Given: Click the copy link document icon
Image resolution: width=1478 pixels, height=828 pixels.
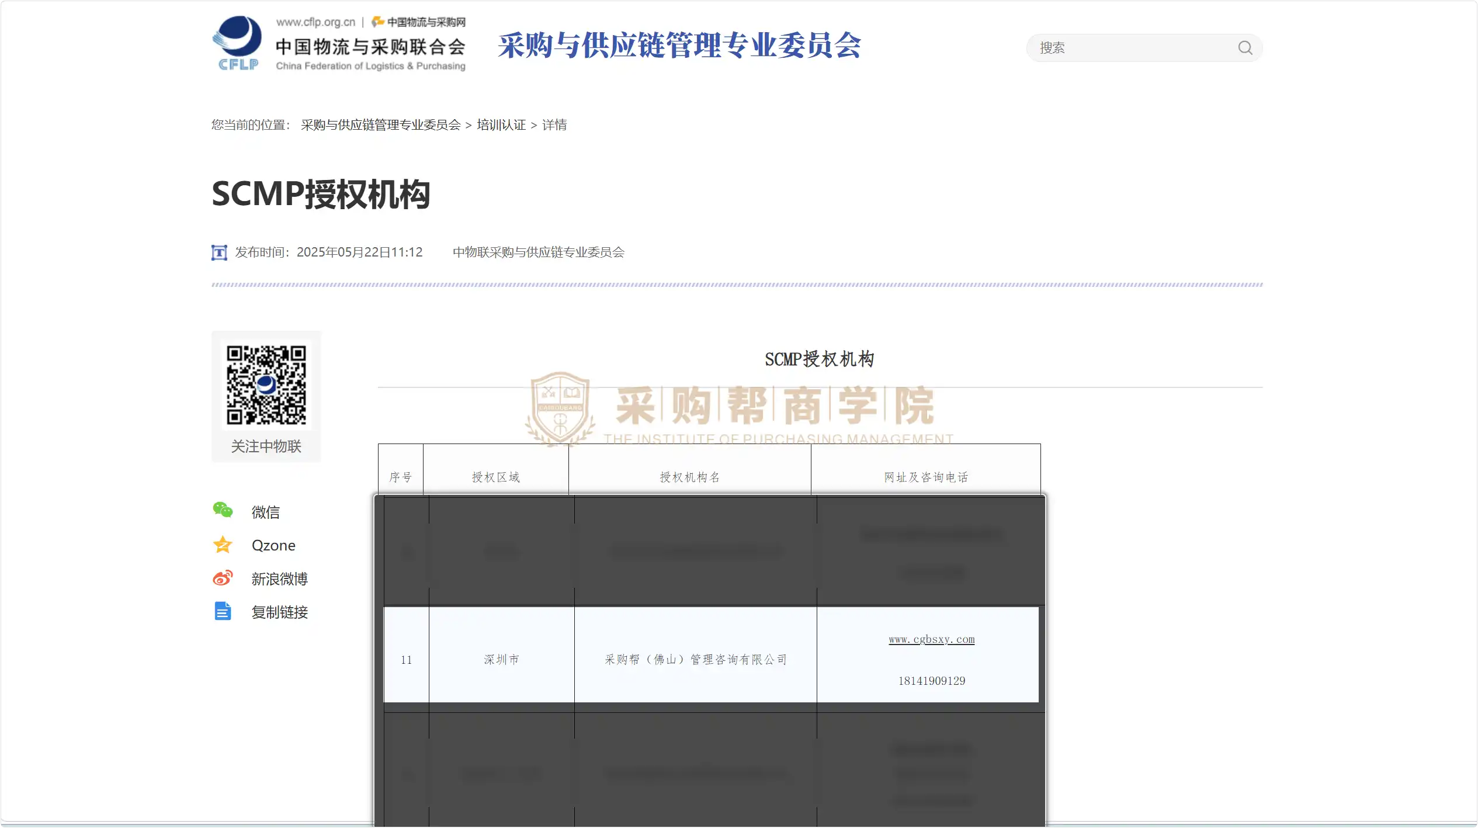Looking at the screenshot, I should pyautogui.click(x=223, y=611).
